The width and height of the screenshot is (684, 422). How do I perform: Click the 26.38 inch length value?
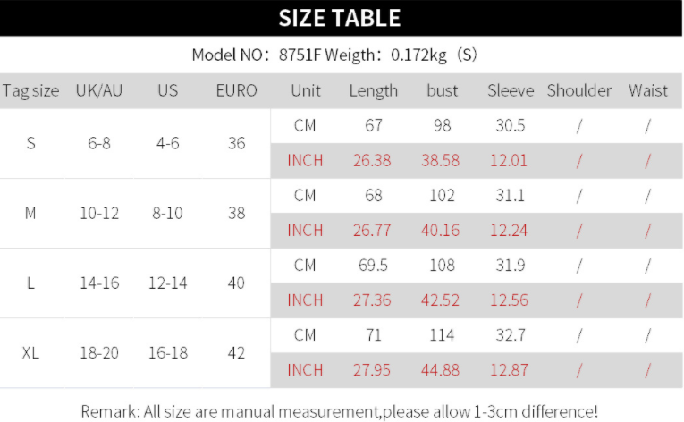(372, 161)
